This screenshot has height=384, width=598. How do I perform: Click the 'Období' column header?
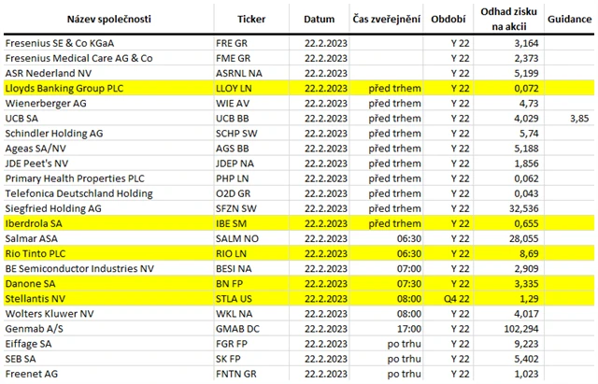pos(448,19)
